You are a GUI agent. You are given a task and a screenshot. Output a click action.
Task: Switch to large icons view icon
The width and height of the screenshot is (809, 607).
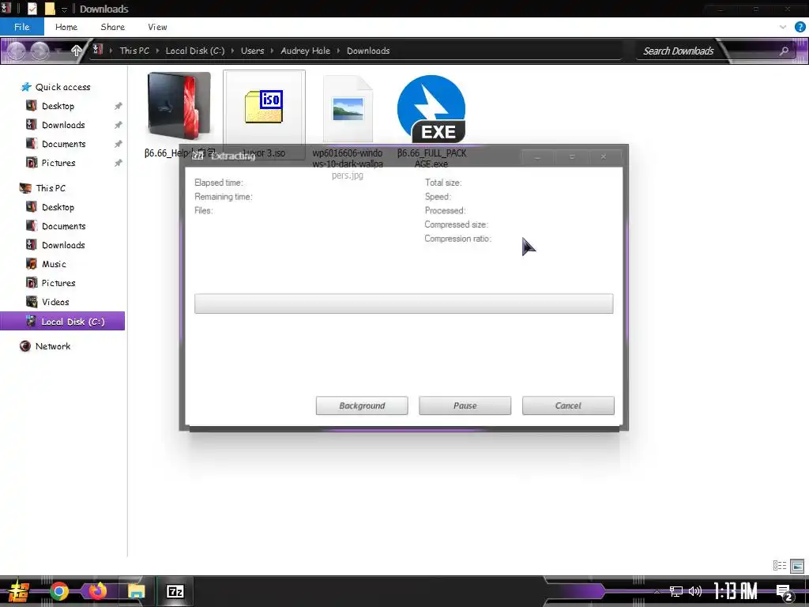point(797,566)
